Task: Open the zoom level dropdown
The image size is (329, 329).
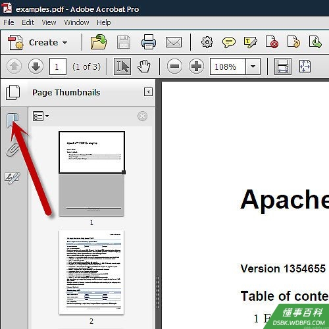Action: [x=253, y=66]
